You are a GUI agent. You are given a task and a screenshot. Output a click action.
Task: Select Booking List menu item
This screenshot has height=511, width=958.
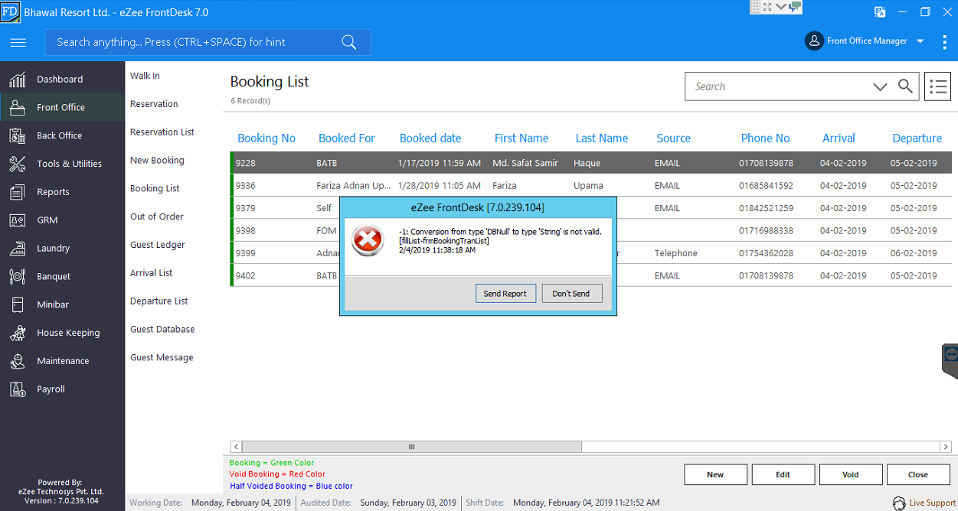[x=155, y=188]
